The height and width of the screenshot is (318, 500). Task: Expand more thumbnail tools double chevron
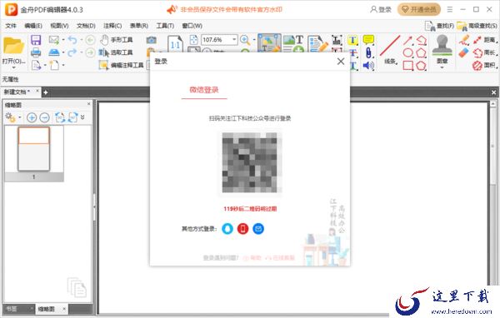click(82, 117)
